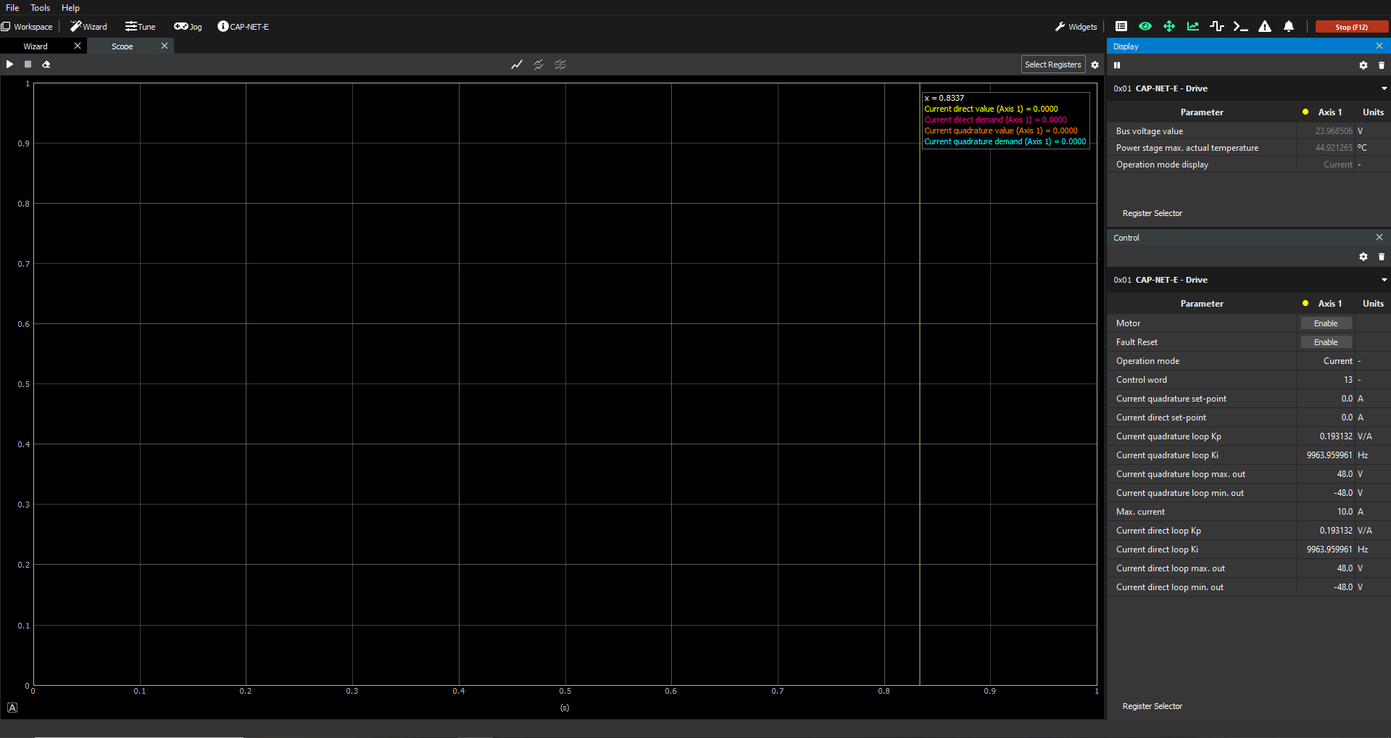Open the Operation mode dropdown in Control
This screenshot has width=1391, height=738.
1326,361
